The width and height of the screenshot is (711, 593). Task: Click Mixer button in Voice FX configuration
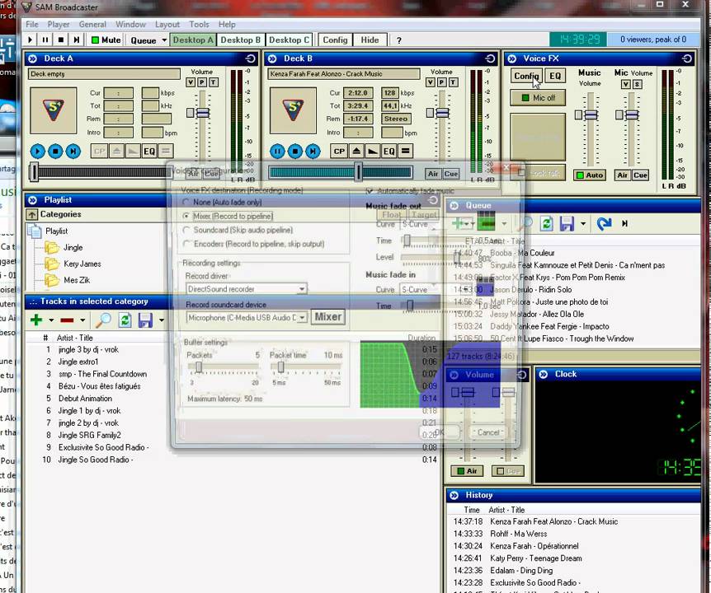tap(327, 317)
